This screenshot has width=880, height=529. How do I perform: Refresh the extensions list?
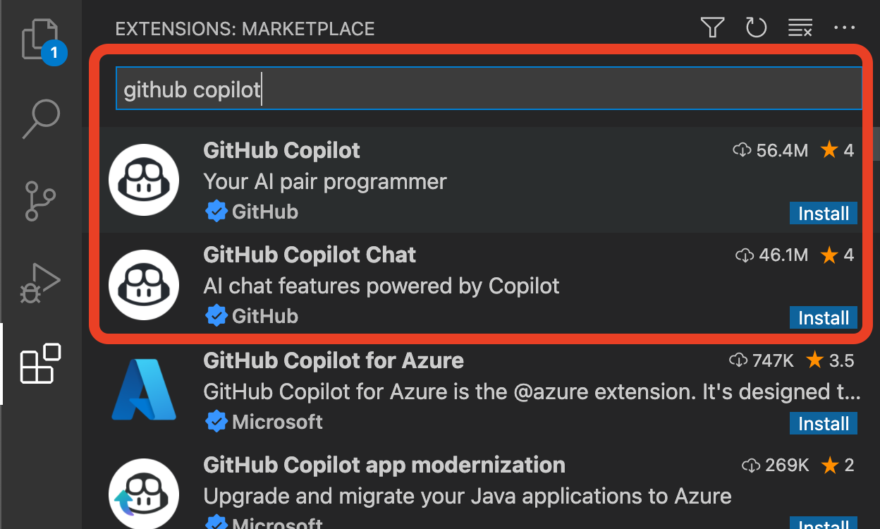coord(756,28)
